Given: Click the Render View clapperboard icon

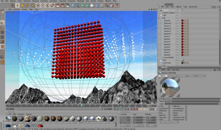Looking at the screenshot, I should point(58,6).
